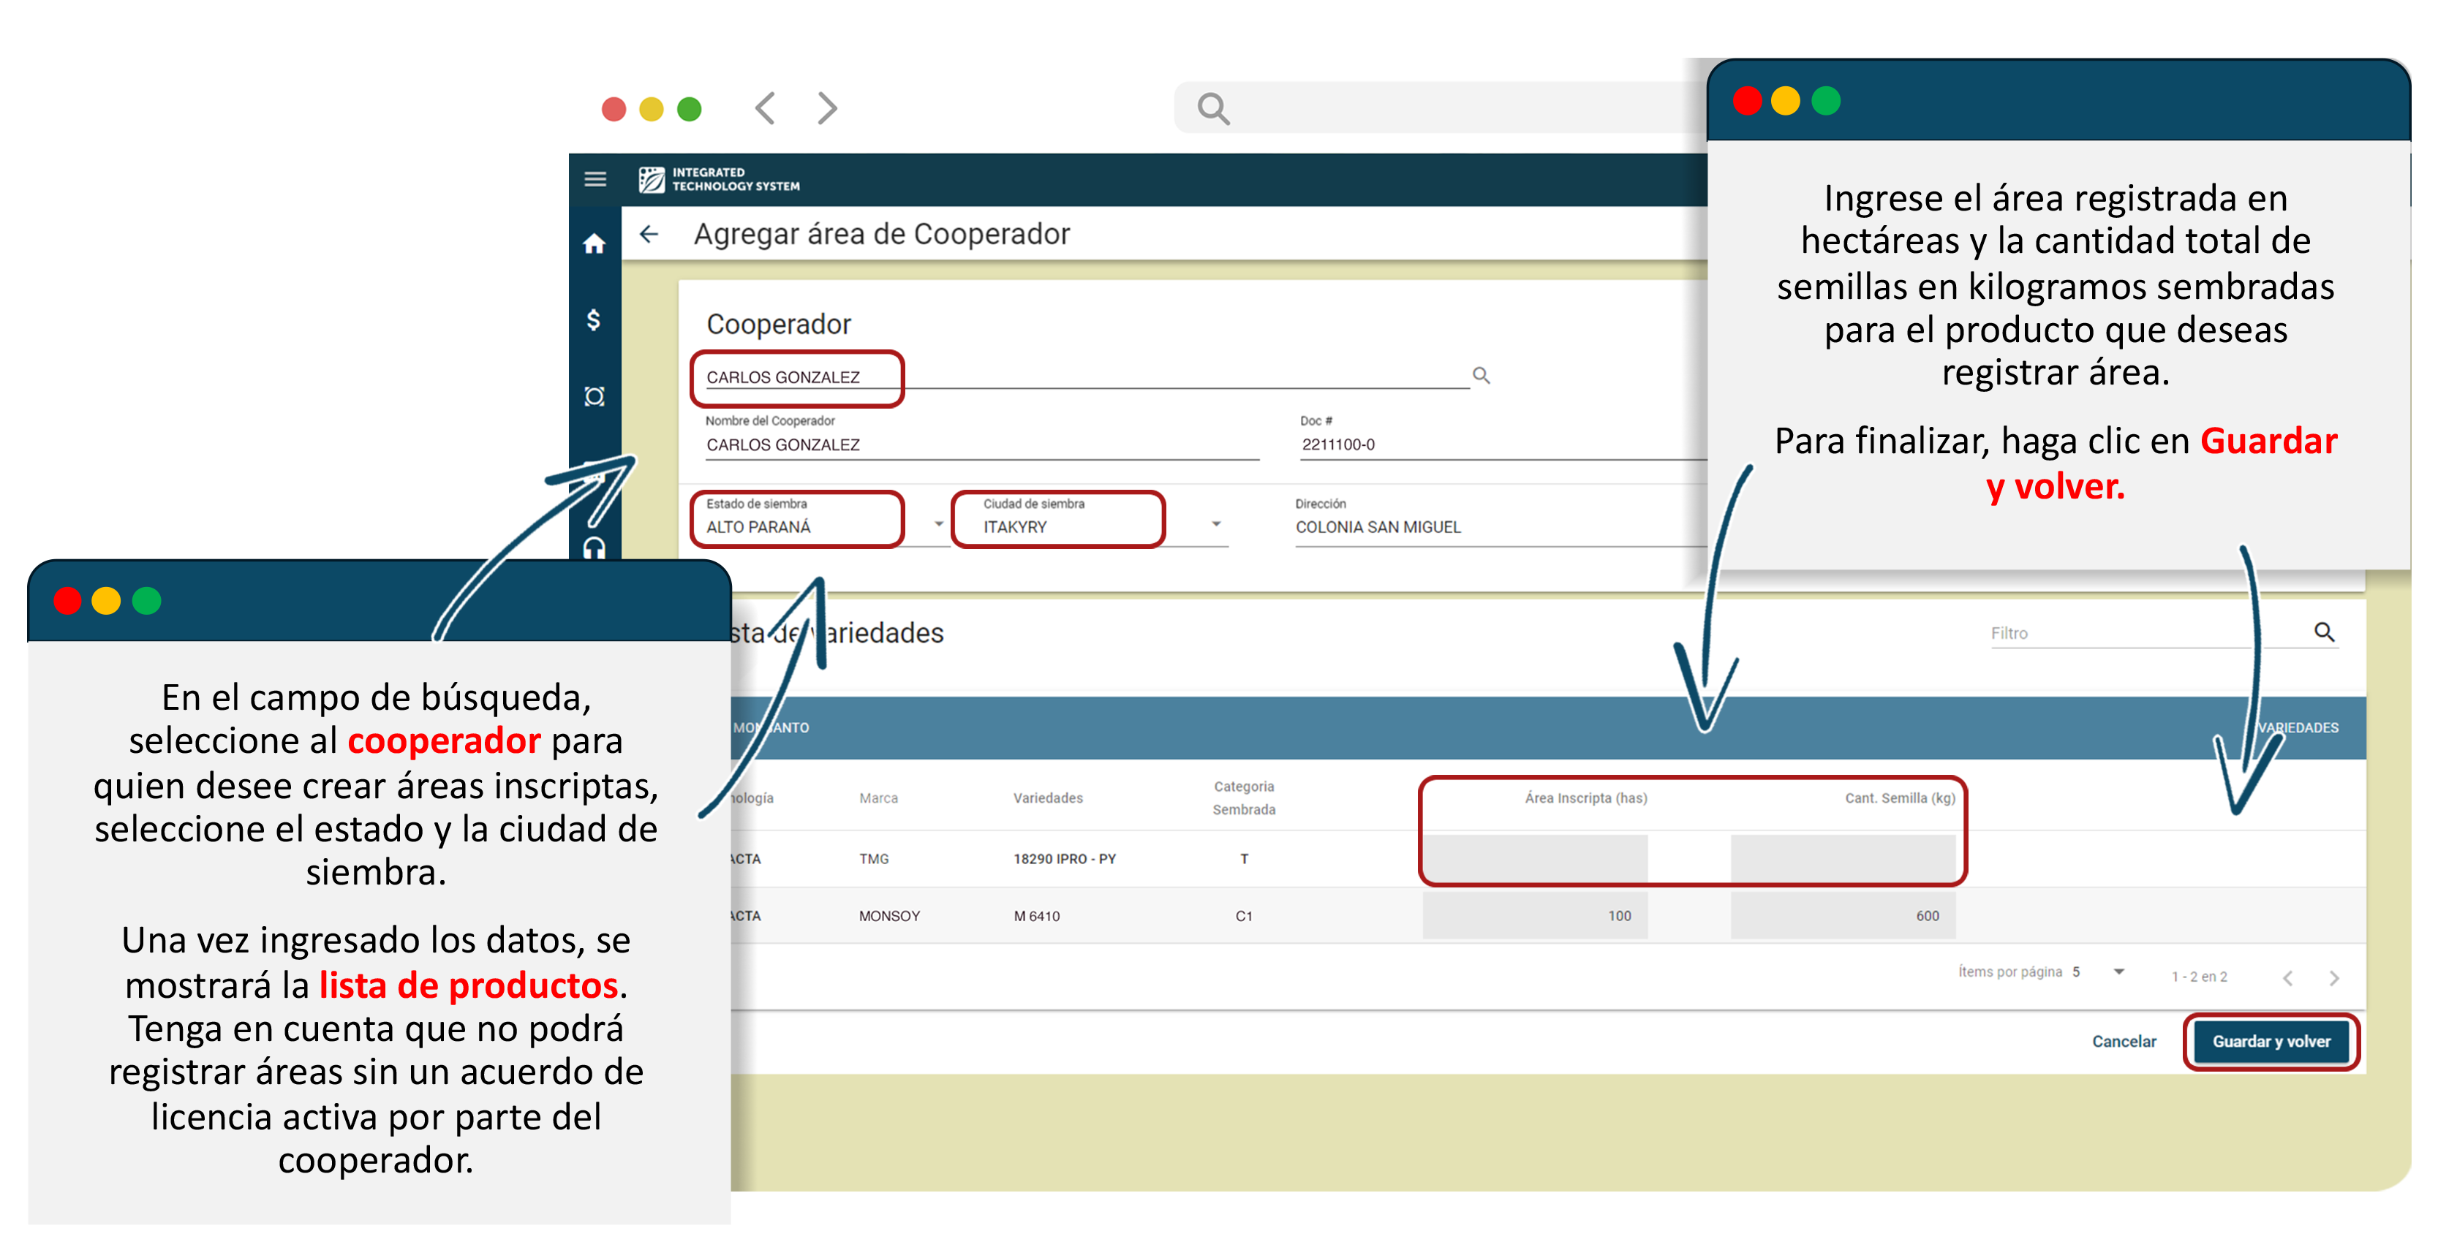Viewport: 2438px width, 1250px height.
Task: Click the Home icon in sidebar
Action: [593, 244]
